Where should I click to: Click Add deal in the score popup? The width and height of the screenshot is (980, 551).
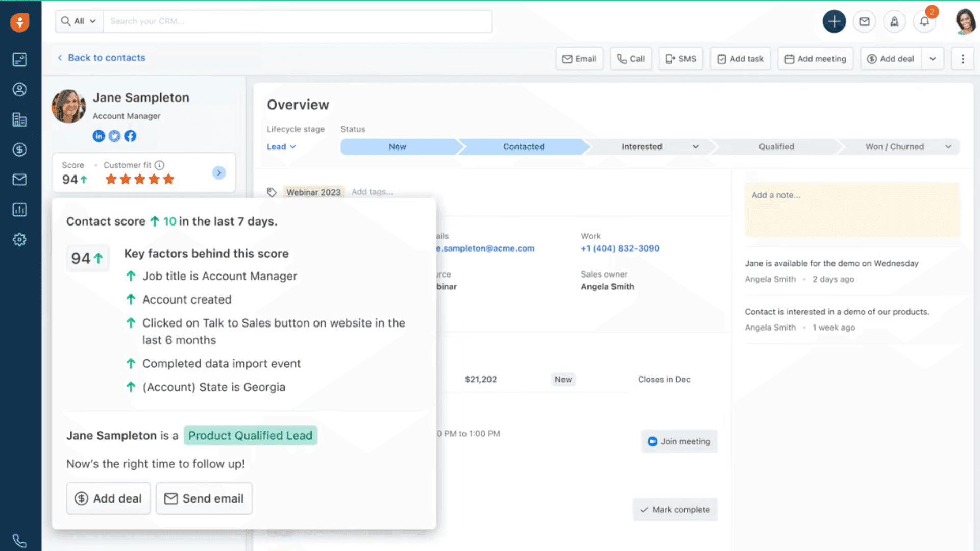[x=108, y=498]
